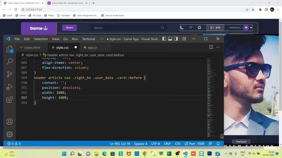282x158 pixels.
Task: Open the YouTube bookmark
Action: click(35, 15)
